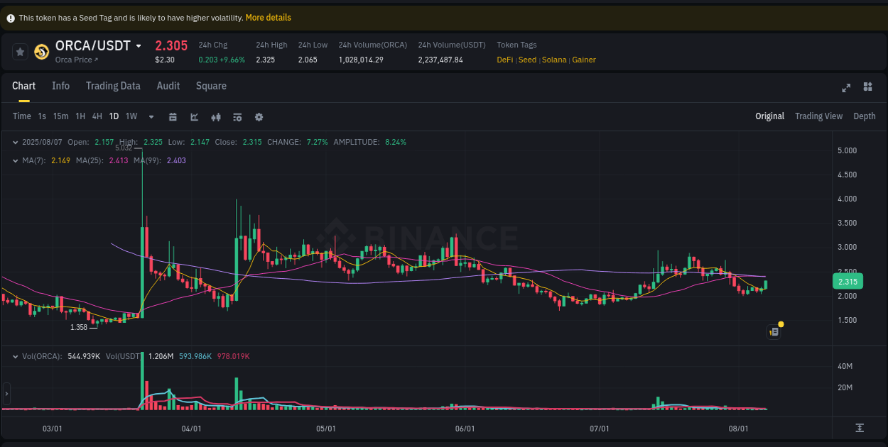Image resolution: width=888 pixels, height=447 pixels.
Task: Click the fullscreen expand icon
Action: 846,87
